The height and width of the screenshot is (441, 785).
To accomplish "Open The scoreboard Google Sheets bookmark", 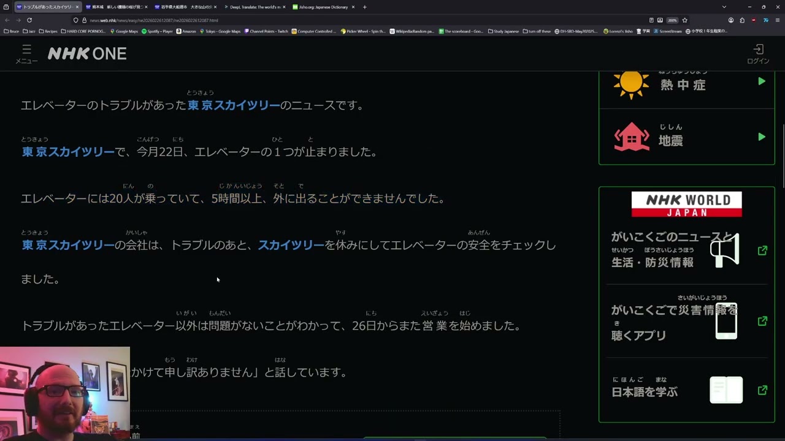I will [461, 31].
